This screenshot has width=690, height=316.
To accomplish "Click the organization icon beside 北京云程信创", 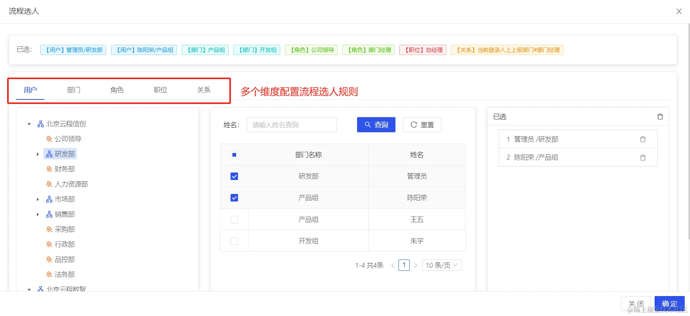I will 41,124.
